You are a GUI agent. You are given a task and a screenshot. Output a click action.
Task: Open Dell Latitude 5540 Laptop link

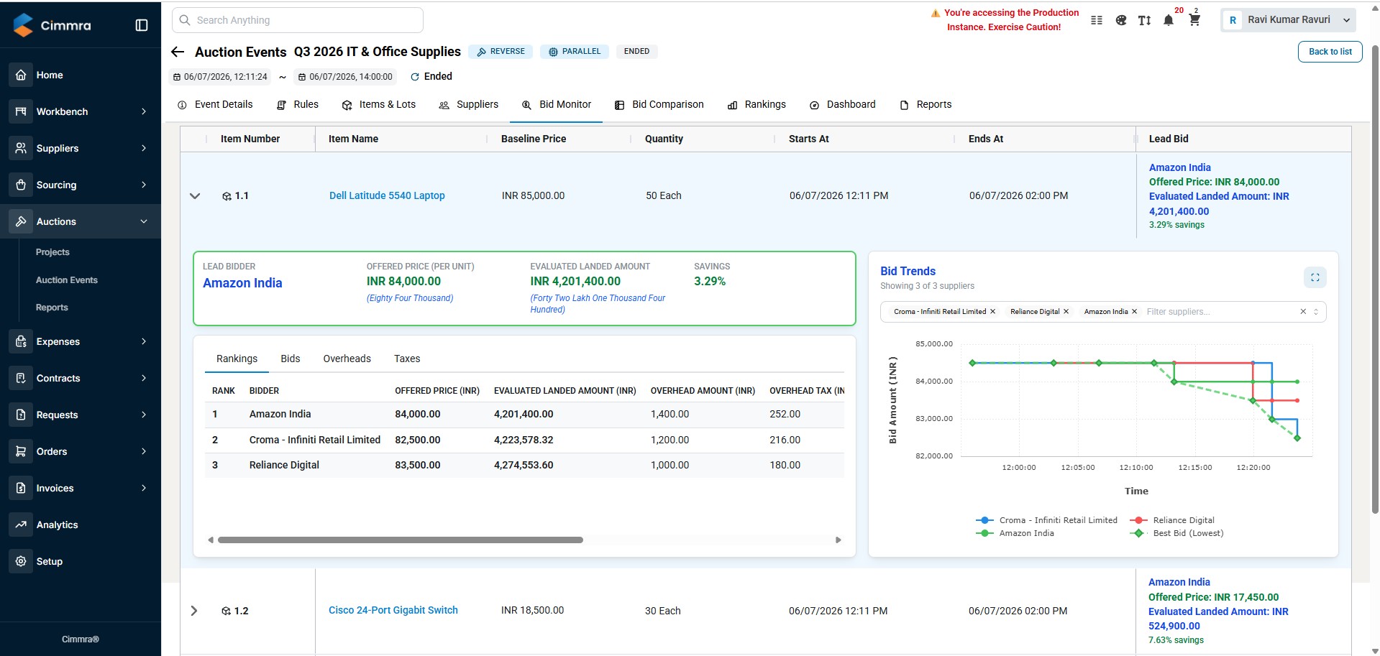(x=387, y=195)
